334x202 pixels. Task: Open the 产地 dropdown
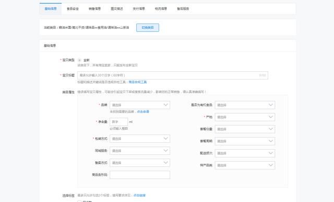click(245, 117)
